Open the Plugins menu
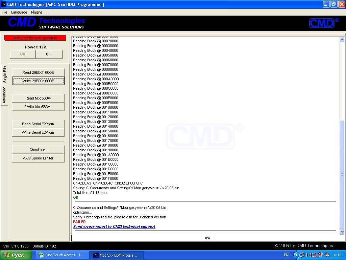346x260 pixels. (36, 12)
